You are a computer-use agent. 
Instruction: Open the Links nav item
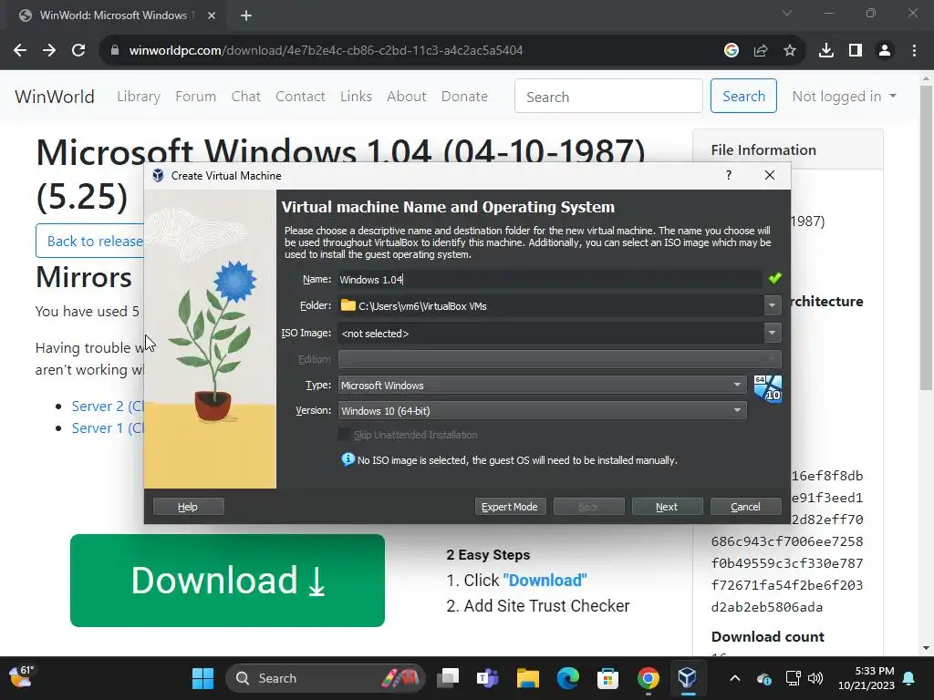coord(357,96)
